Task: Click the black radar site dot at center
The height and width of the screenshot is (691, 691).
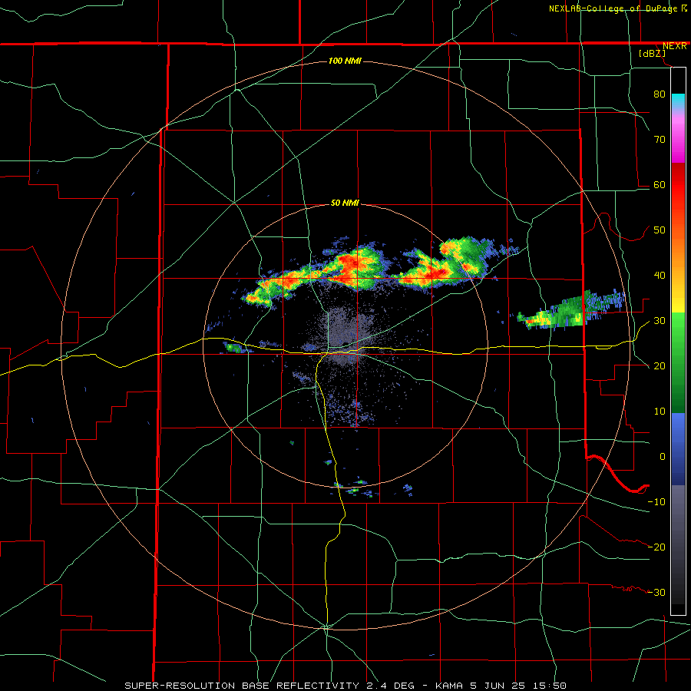Action: (346, 344)
